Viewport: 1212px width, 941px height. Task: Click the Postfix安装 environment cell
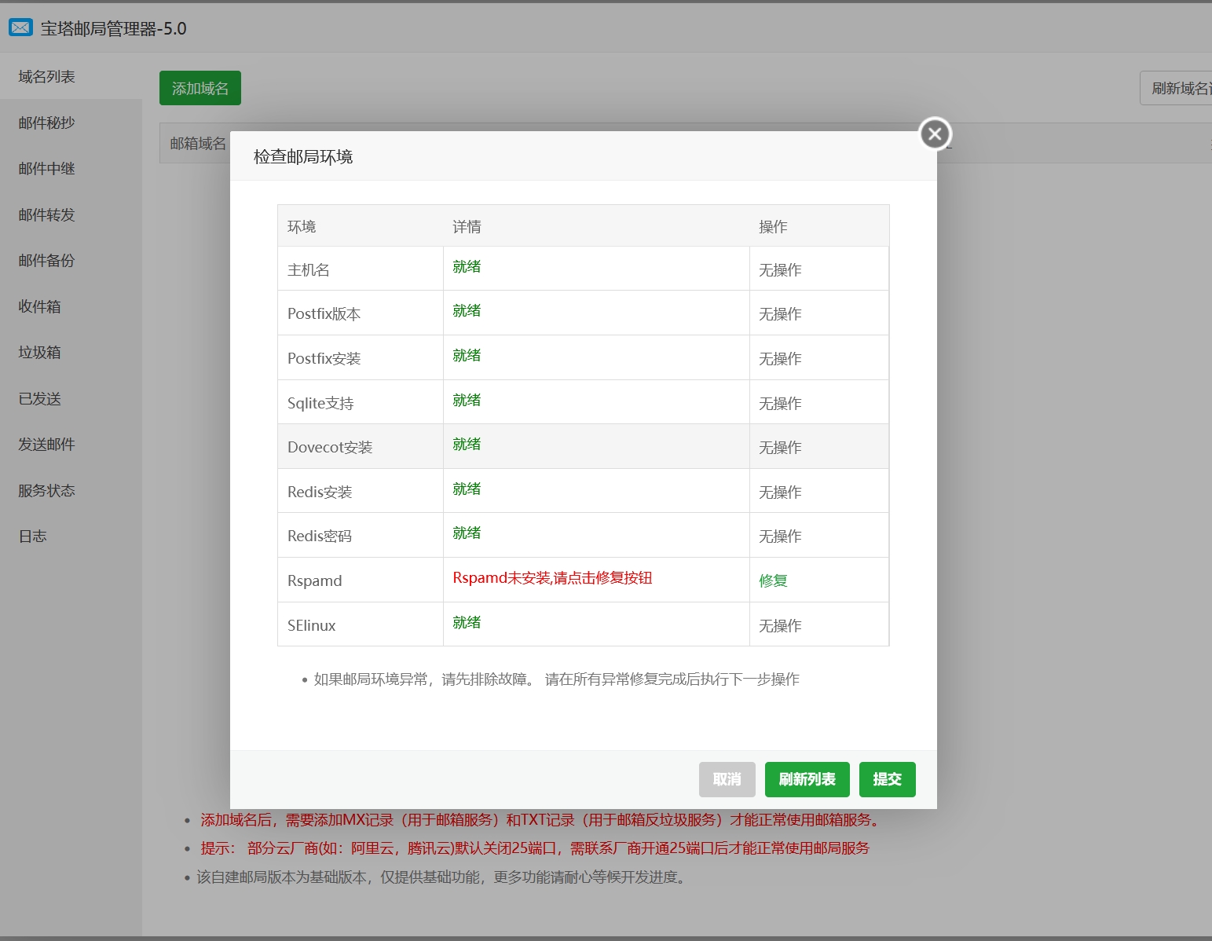pos(361,357)
